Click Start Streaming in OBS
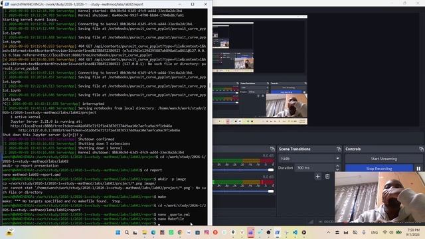This screenshot has height=239, width=425. 384,159
